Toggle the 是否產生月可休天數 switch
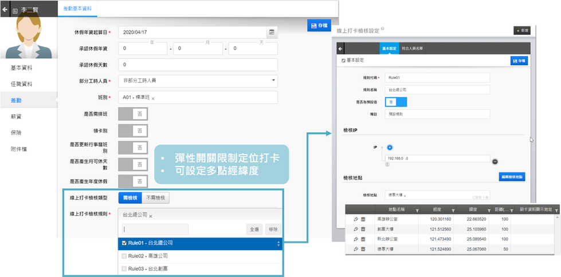The height and width of the screenshot is (277, 561). pos(133,164)
